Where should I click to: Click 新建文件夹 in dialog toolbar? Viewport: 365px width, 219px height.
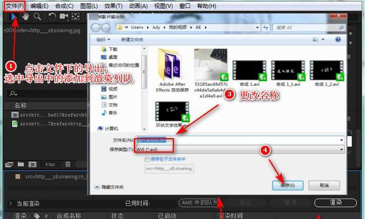coord(132,40)
